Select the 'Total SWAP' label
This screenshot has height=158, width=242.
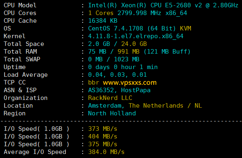click(22, 59)
